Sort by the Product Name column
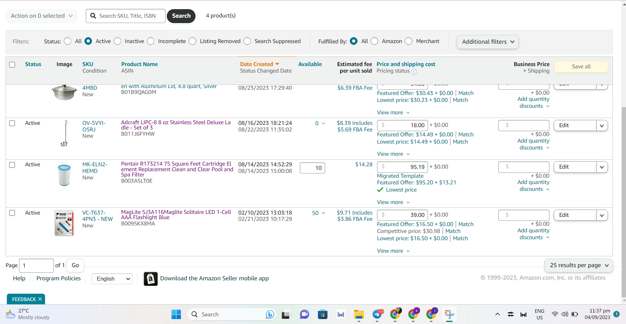Image resolution: width=626 pixels, height=324 pixels. 140,64
